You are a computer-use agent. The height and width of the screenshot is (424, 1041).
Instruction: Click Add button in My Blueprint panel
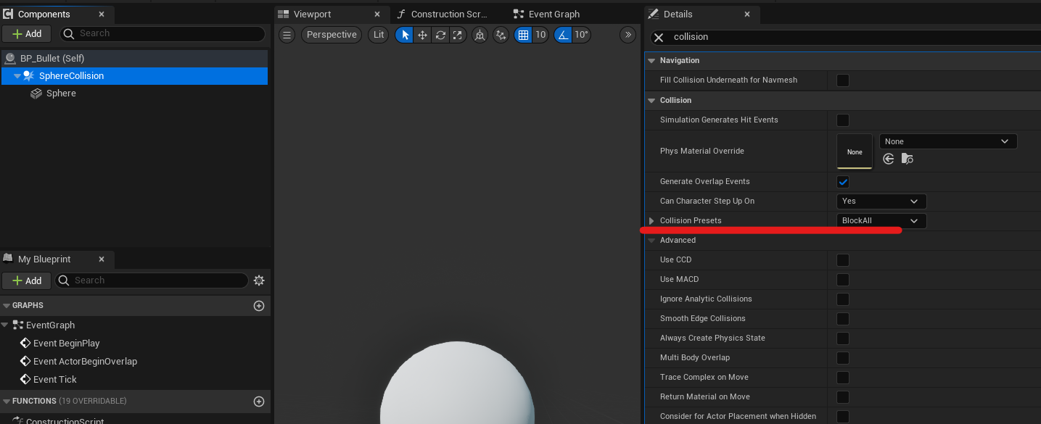[27, 280]
